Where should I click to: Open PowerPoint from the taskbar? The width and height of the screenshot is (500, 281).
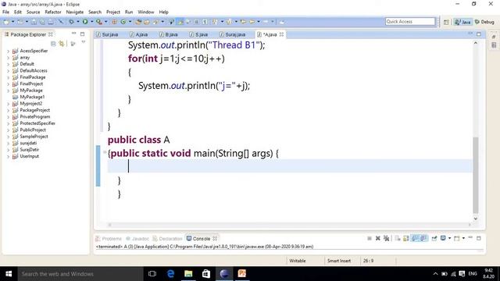click(241, 274)
